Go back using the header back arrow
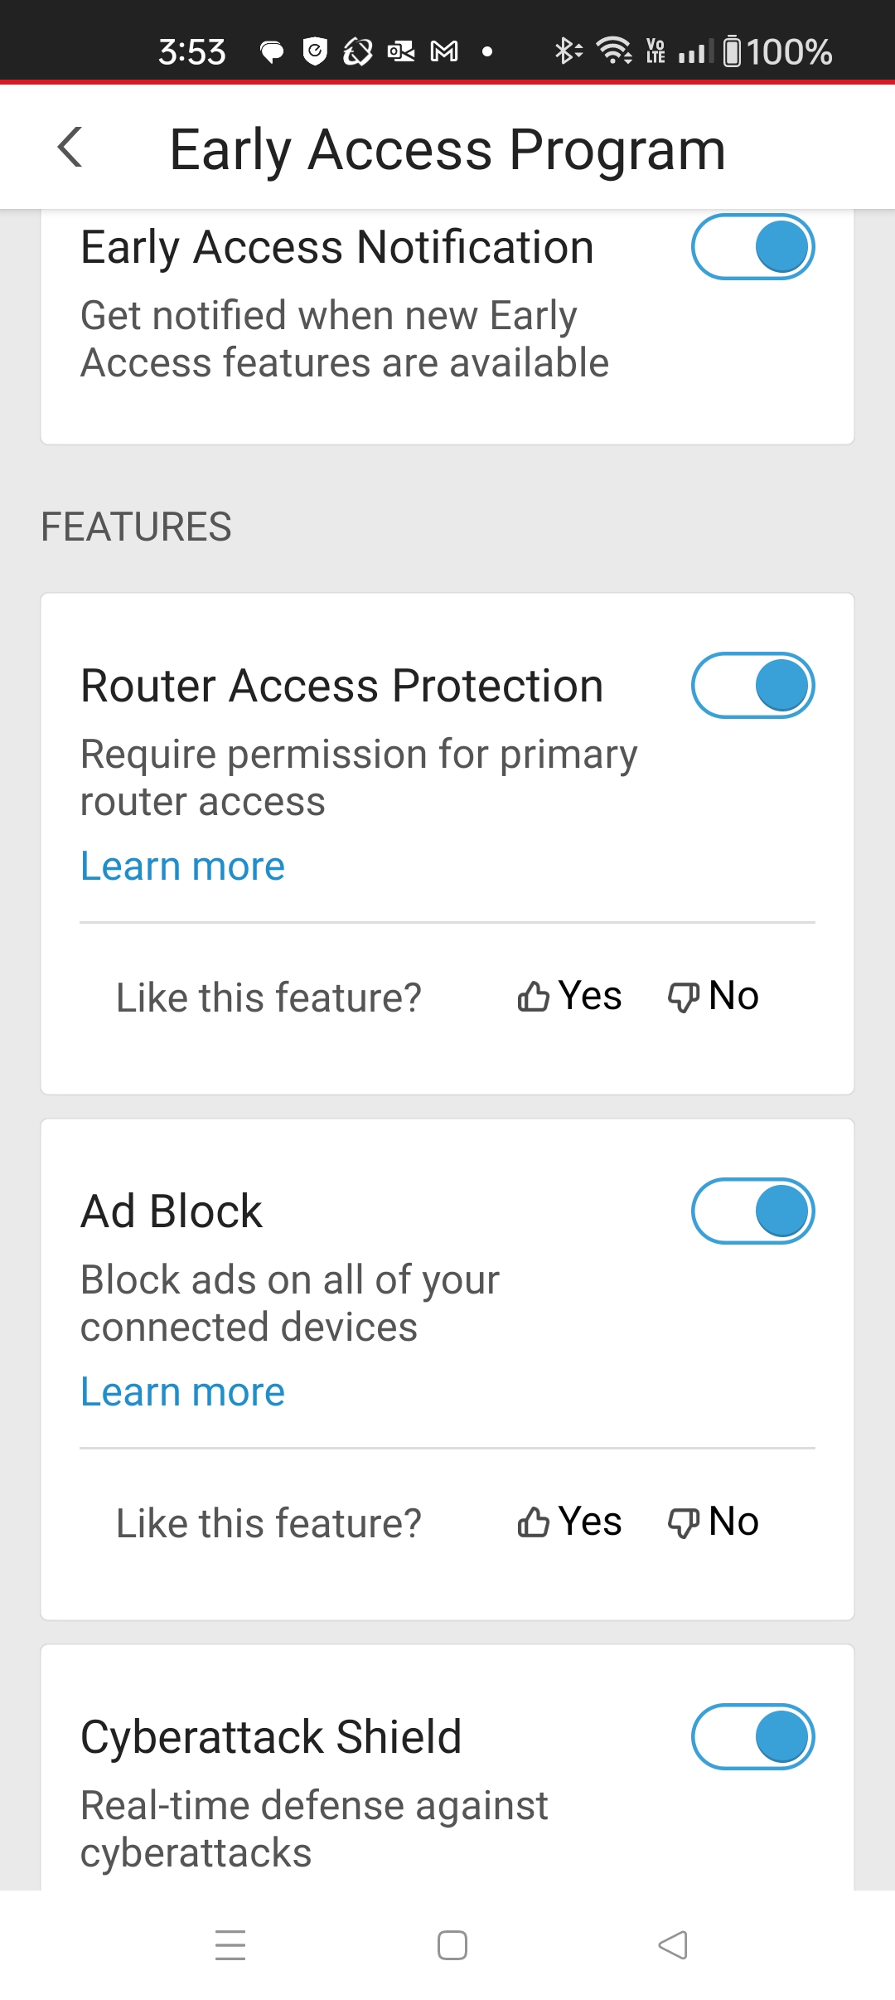Image resolution: width=895 pixels, height=2000 pixels. 70,148
